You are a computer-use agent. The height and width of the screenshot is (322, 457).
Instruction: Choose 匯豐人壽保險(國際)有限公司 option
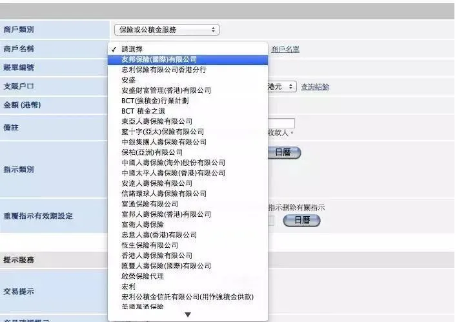point(188,266)
